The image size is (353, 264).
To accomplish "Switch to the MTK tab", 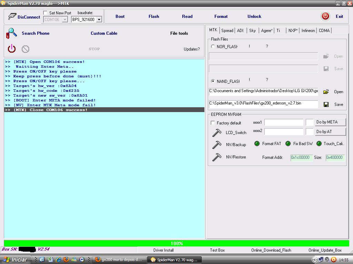I will pos(213,30).
